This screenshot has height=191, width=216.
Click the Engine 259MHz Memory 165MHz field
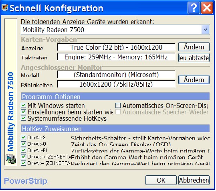[x=116, y=57]
